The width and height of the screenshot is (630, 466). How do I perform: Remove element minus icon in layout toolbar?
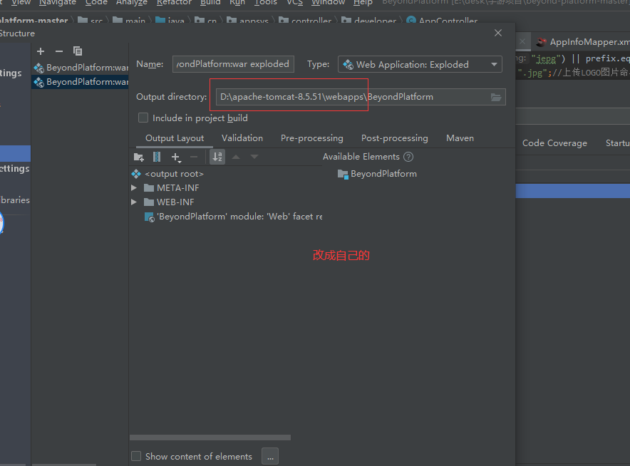pyautogui.click(x=194, y=157)
